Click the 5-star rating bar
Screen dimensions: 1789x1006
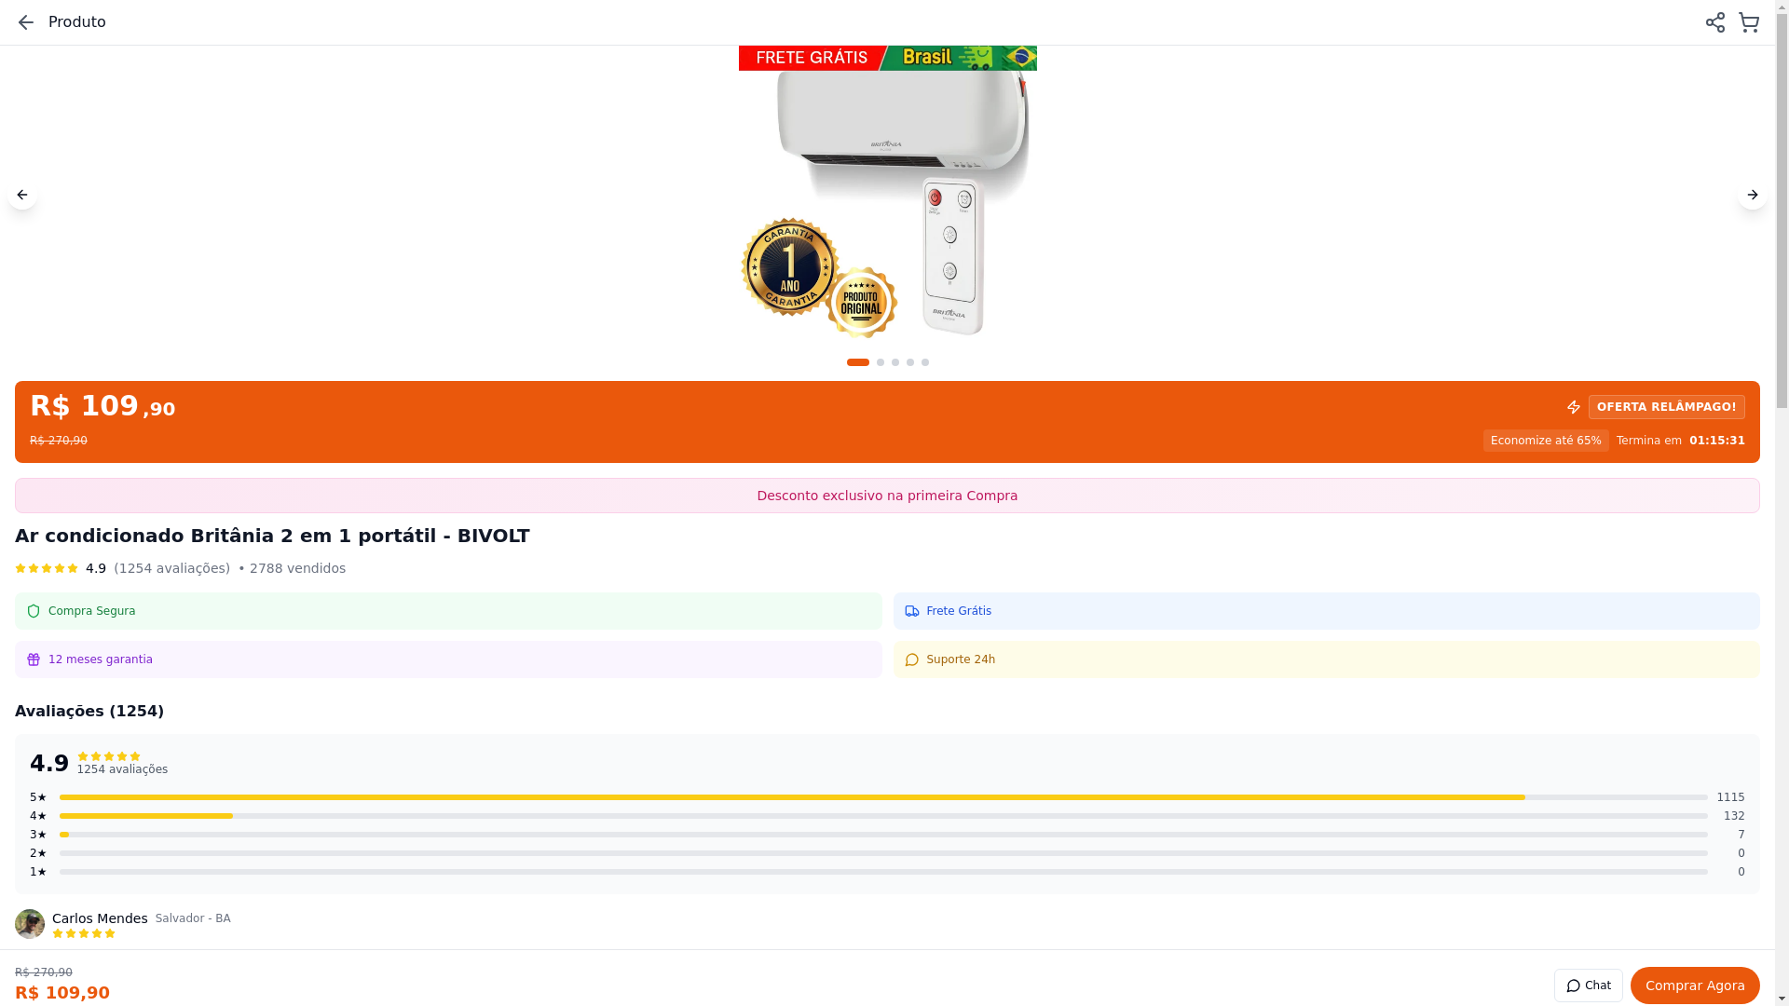(883, 797)
